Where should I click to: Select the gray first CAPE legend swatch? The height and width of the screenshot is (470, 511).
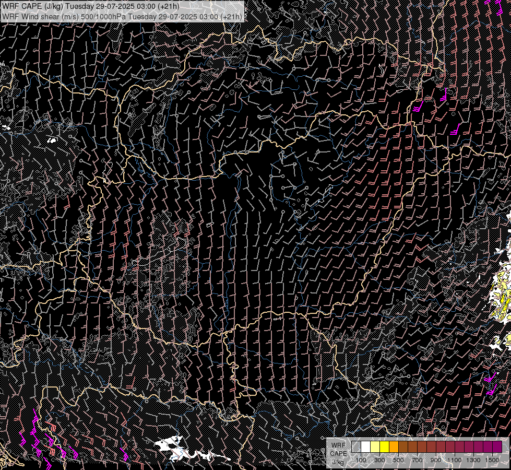356,446
